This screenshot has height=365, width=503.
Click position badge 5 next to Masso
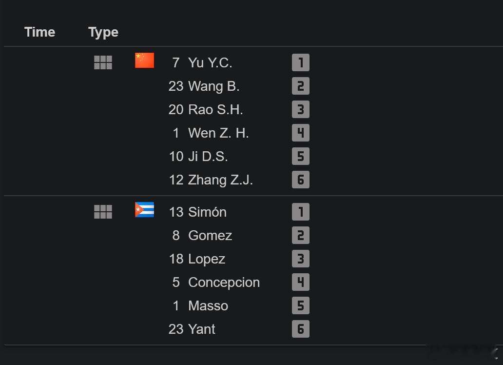click(301, 305)
